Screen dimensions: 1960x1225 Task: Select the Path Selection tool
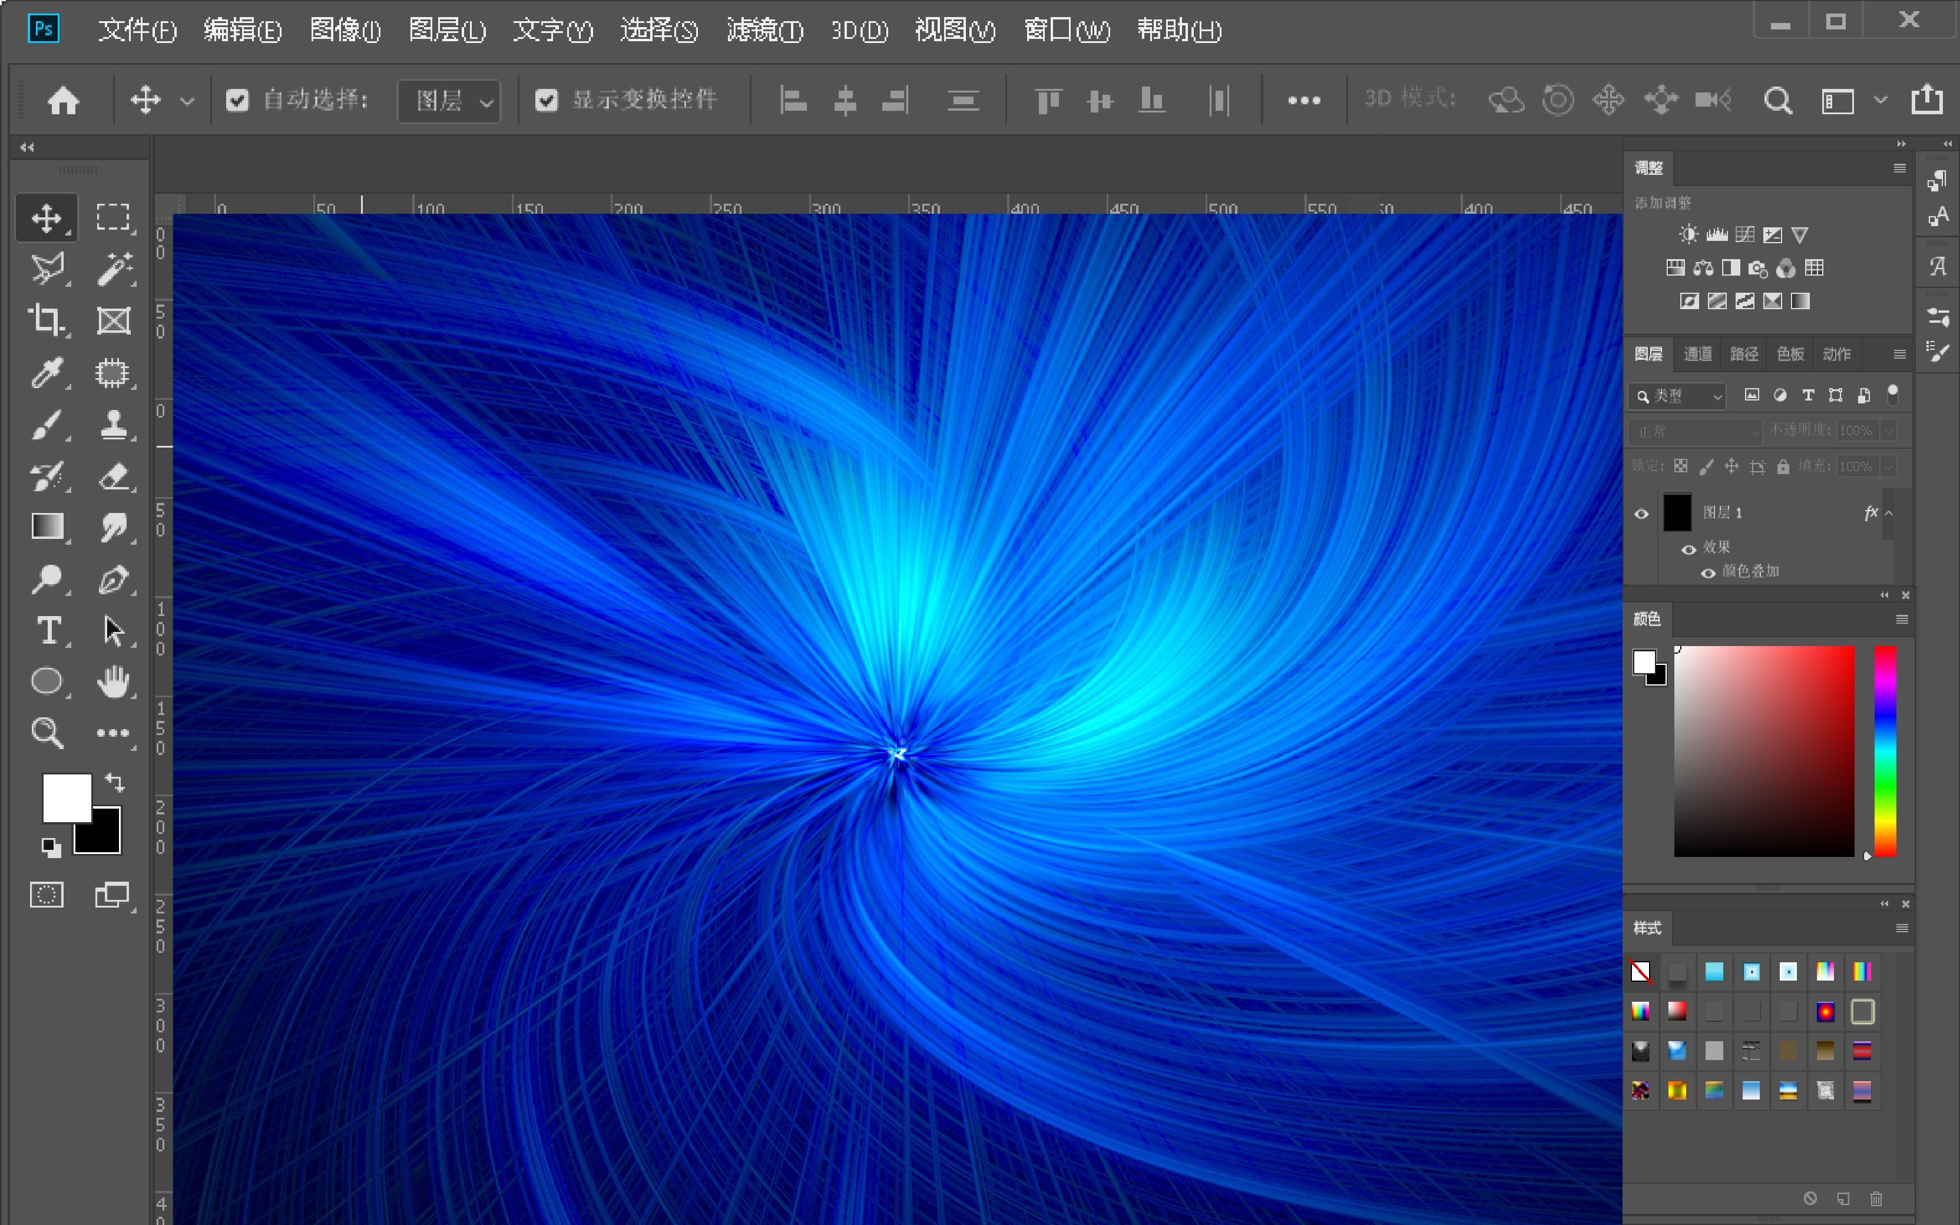coord(112,630)
